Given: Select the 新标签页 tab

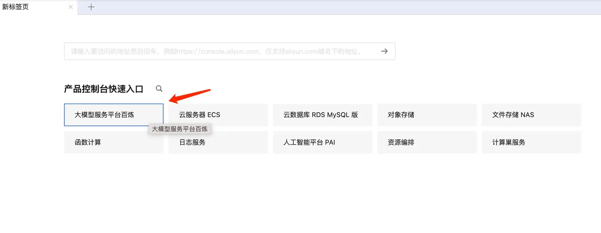Looking at the screenshot, I should [x=39, y=7].
